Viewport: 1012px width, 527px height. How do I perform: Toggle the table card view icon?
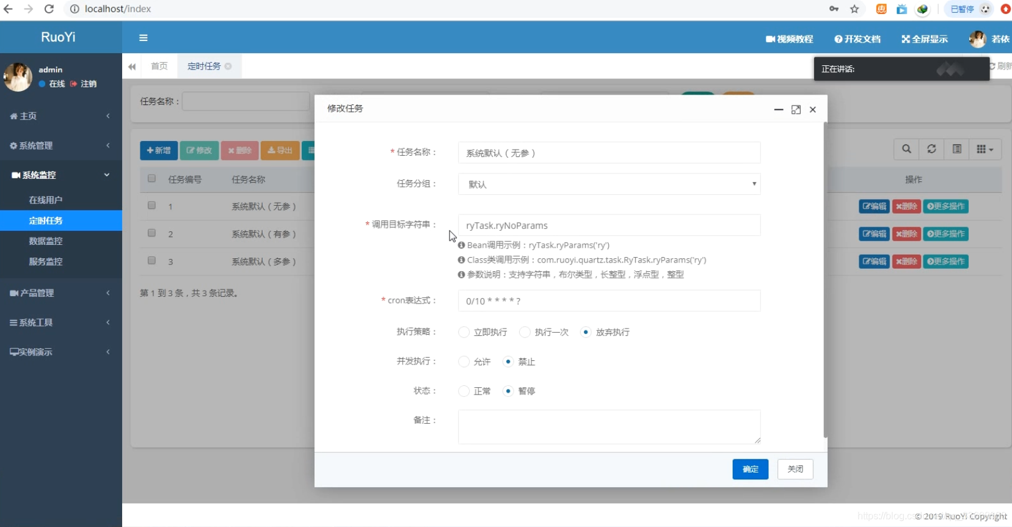click(x=957, y=149)
